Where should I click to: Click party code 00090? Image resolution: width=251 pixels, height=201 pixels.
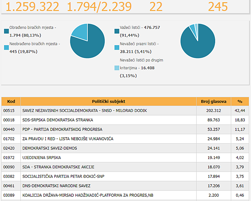pos(9,167)
